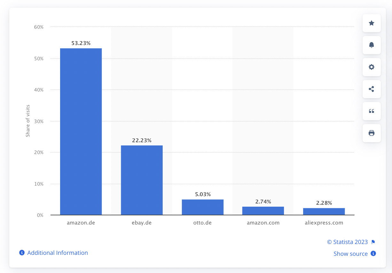Select the amazon.de bar
392x273 pixels.
coord(81,132)
